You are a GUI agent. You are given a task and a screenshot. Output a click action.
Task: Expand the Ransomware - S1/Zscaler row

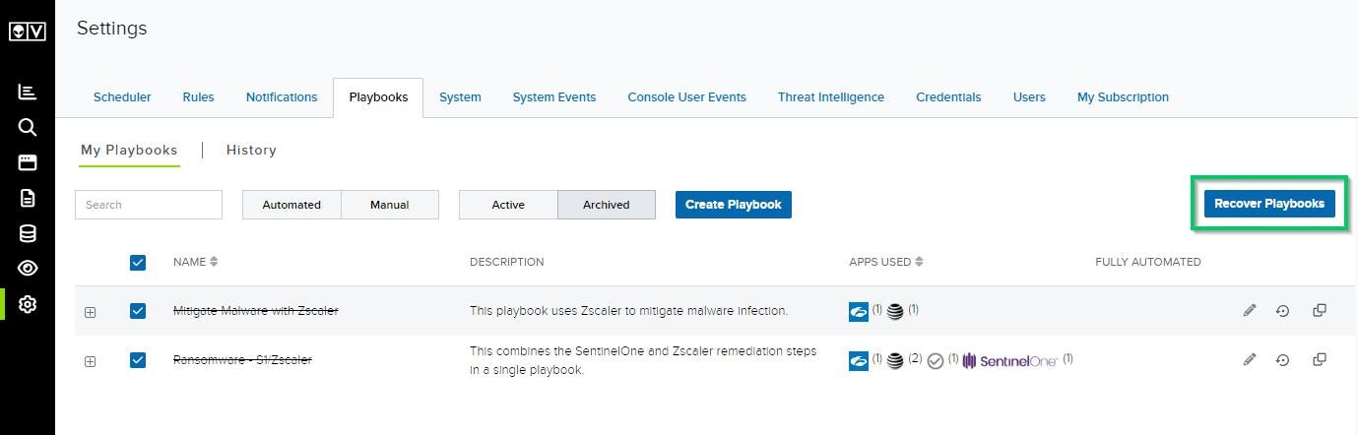(x=90, y=361)
